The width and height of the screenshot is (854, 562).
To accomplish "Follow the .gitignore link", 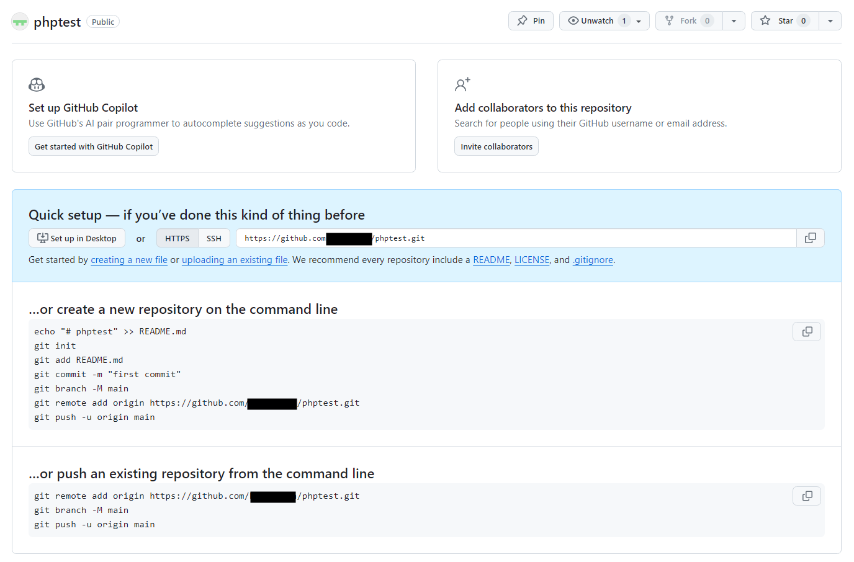I will 593,260.
